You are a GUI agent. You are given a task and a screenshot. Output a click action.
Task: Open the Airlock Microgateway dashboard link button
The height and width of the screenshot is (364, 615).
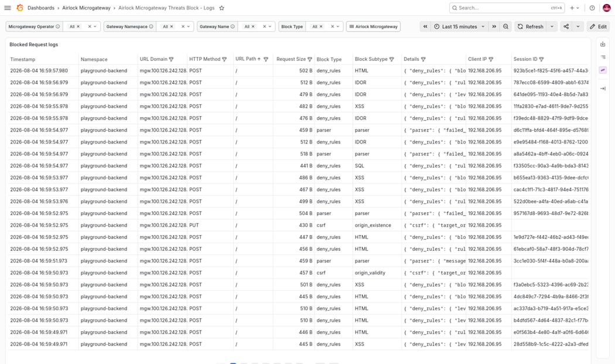point(373,27)
